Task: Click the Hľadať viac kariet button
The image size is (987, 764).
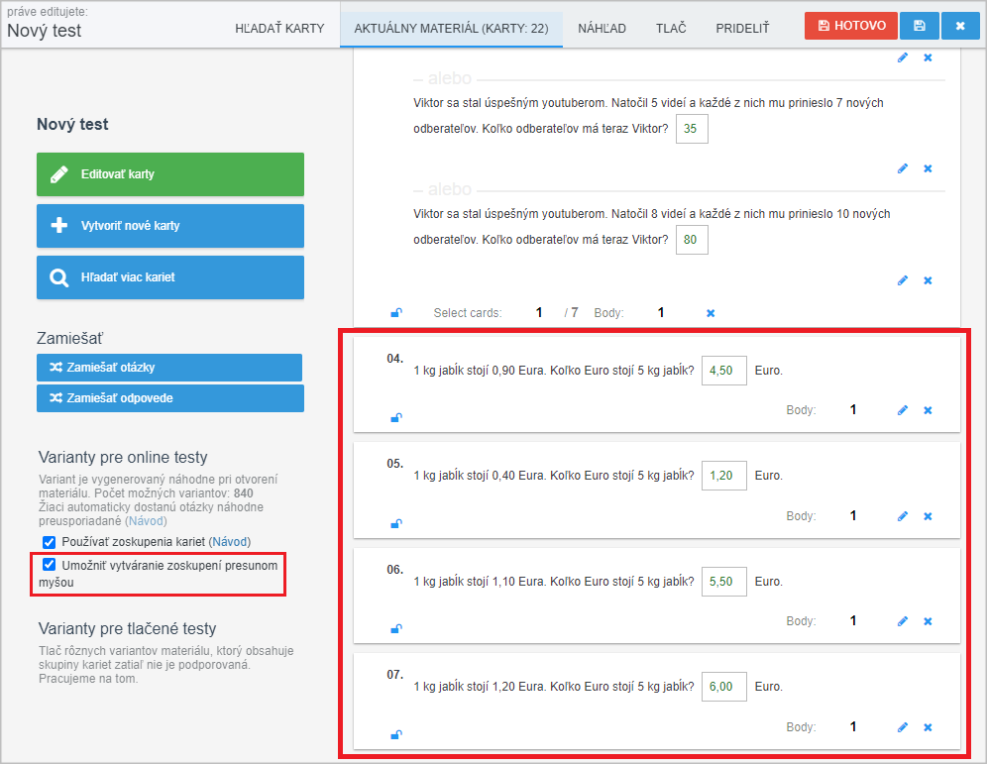Action: (x=170, y=277)
